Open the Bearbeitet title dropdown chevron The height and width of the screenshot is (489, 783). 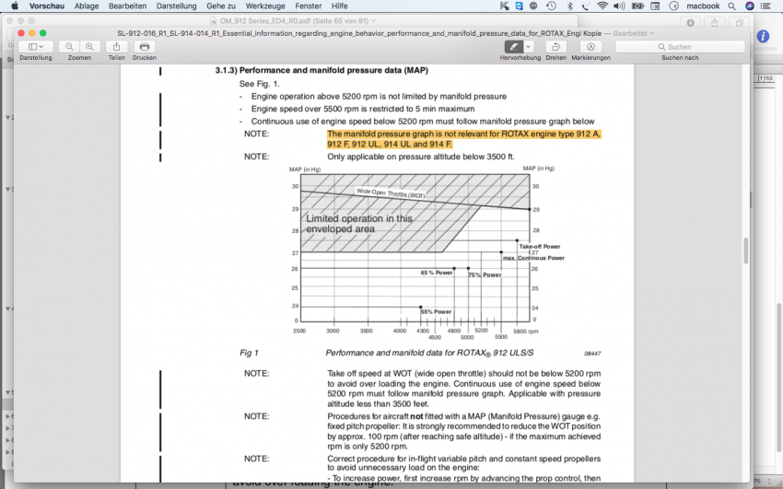(x=651, y=33)
